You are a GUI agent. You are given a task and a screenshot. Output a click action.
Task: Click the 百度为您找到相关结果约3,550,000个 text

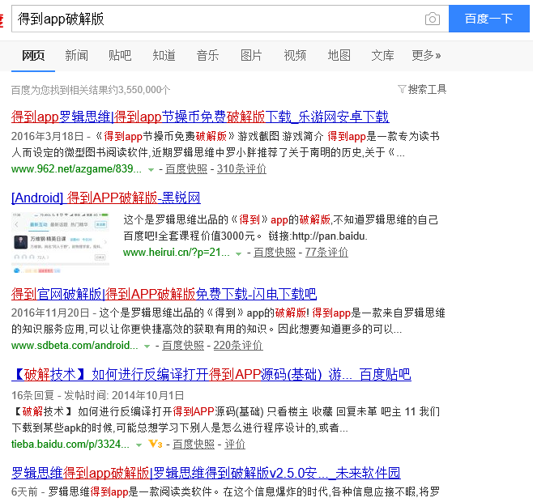[91, 90]
